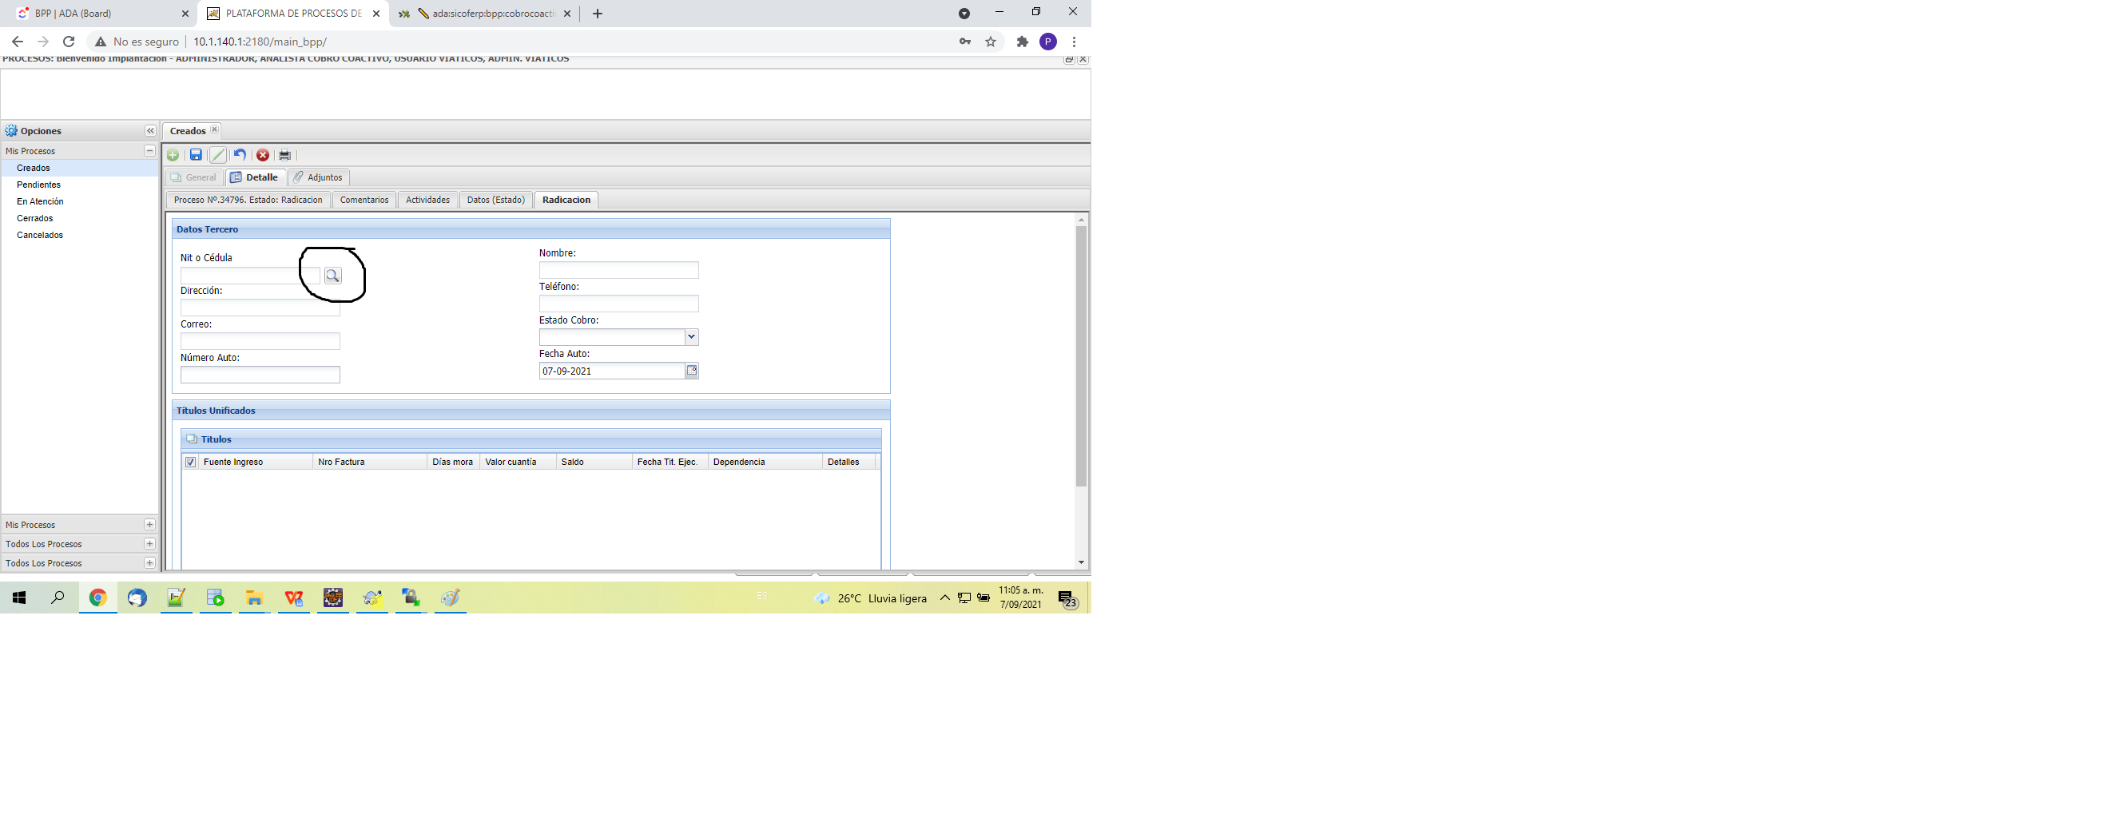Open the Cancelados process list

click(x=39, y=236)
